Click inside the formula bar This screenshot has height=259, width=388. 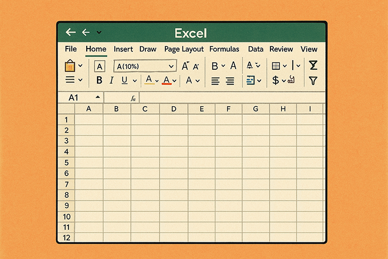232,98
